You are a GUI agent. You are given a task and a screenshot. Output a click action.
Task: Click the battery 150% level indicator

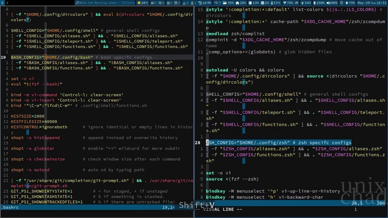point(320,2)
